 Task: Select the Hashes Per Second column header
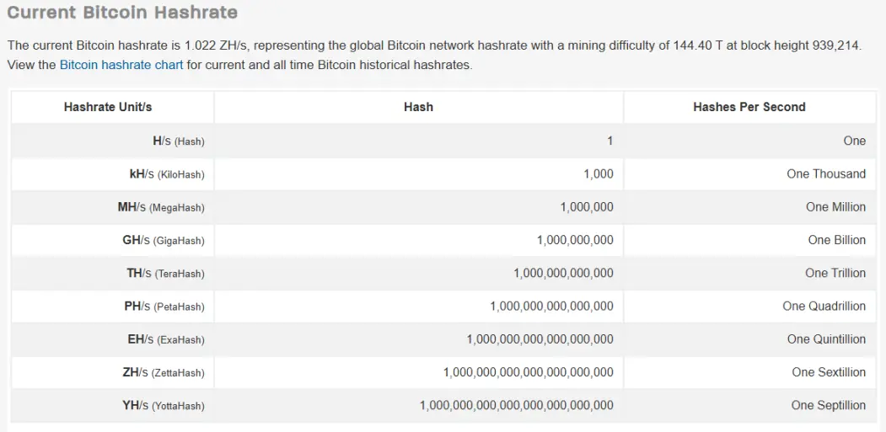749,107
